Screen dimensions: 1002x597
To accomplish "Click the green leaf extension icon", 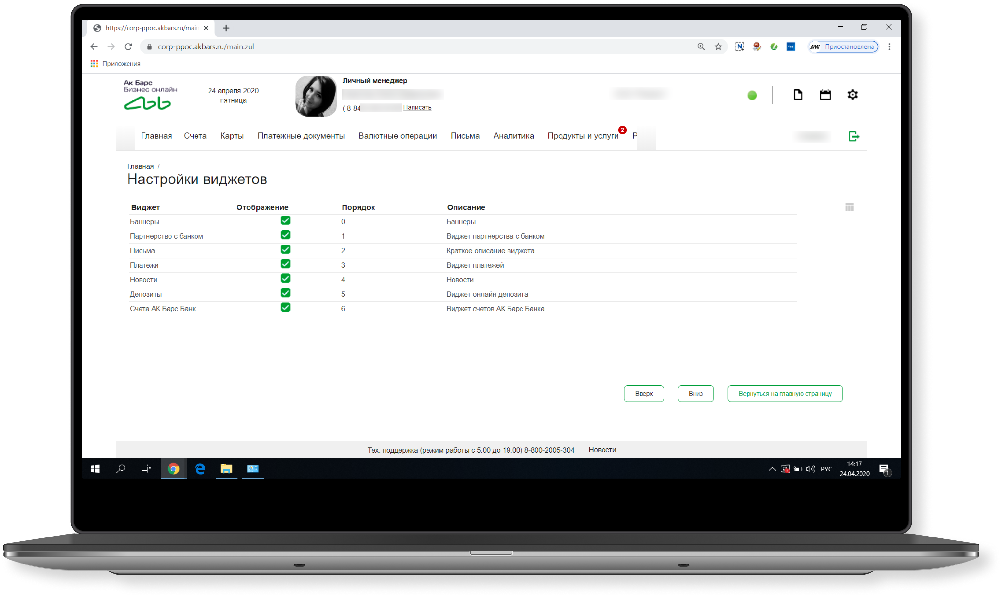I will pos(773,47).
